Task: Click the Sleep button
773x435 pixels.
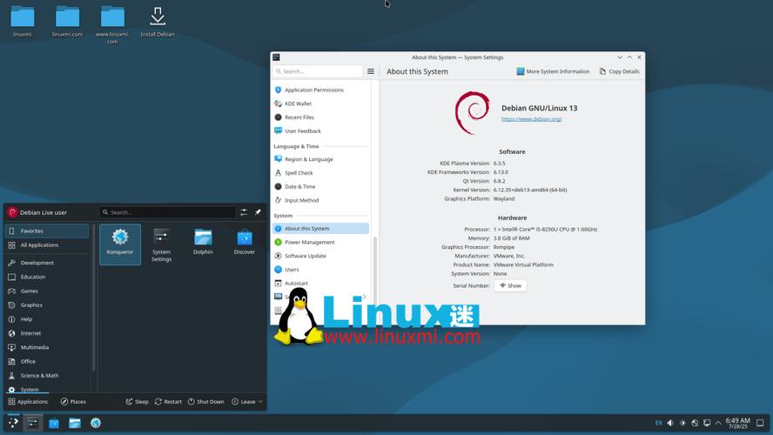Action: click(137, 401)
